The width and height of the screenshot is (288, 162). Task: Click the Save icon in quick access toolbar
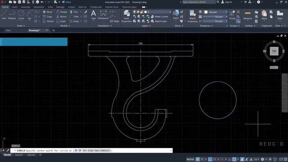[19, 2]
